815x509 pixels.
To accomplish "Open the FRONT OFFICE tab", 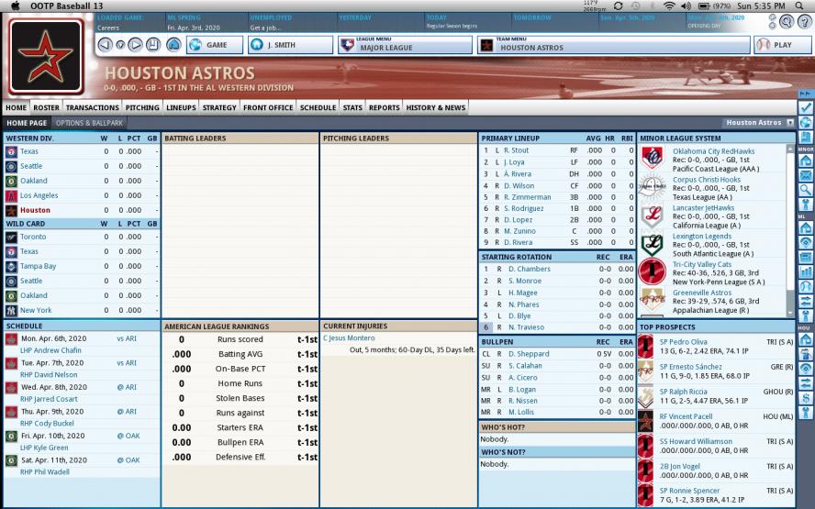I will [268, 107].
